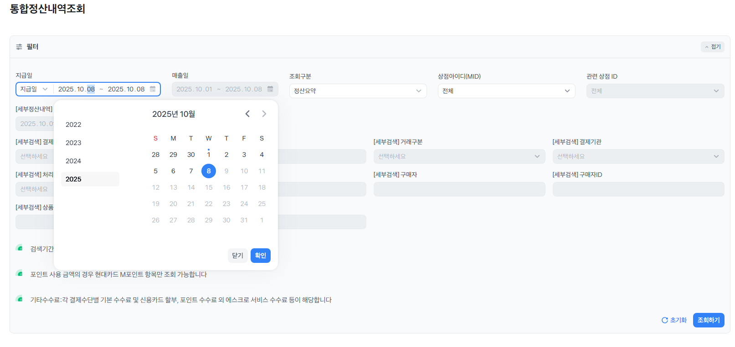The height and width of the screenshot is (347, 735).
Task: Pick October 7 in the calendar
Action: coord(191,171)
